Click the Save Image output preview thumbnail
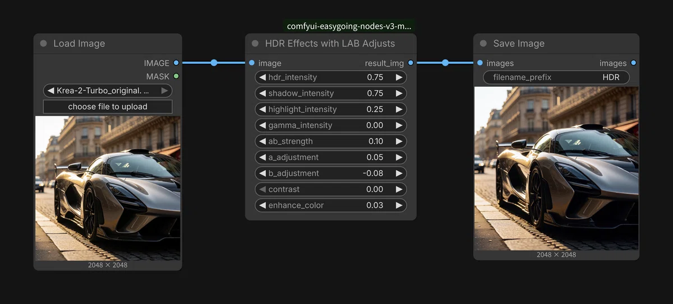Image resolution: width=673 pixels, height=304 pixels. pyautogui.click(x=556, y=168)
